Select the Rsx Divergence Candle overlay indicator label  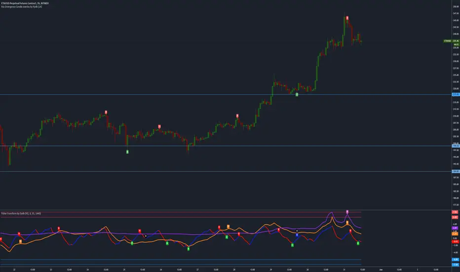[x=22, y=6]
